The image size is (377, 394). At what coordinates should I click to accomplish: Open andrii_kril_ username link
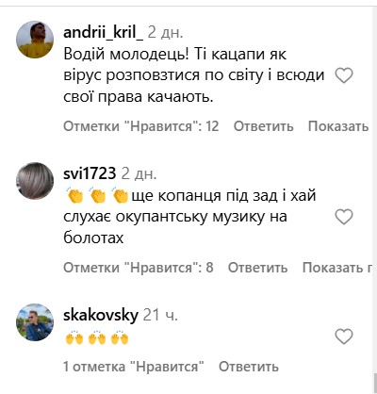click(104, 33)
